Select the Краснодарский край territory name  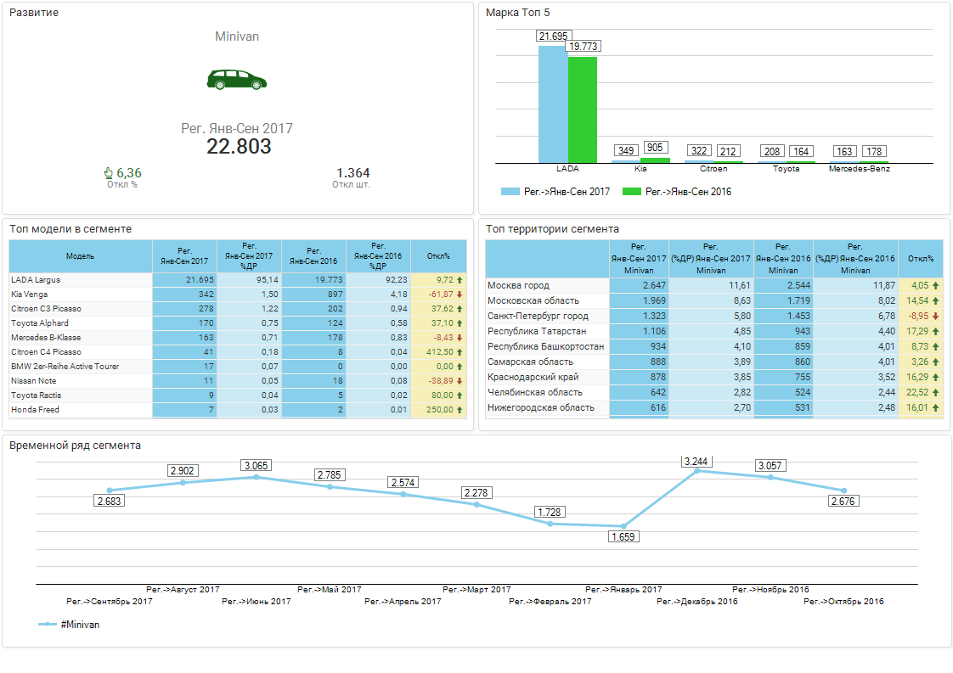[533, 377]
